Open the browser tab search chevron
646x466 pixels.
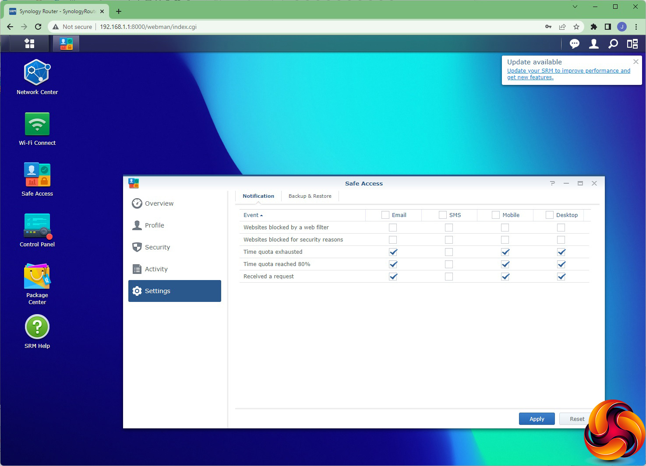point(575,7)
